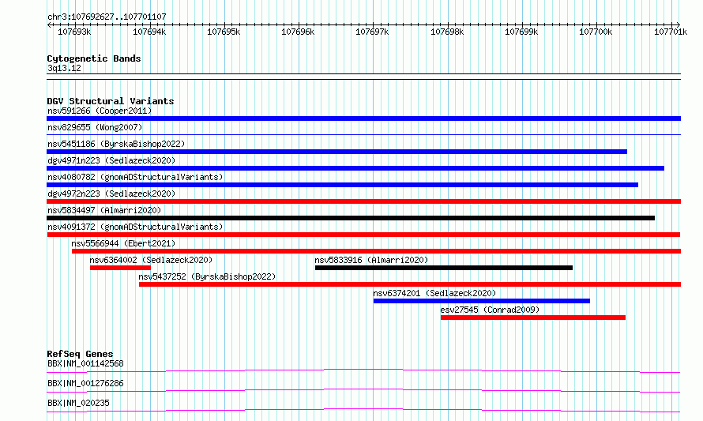The height and width of the screenshot is (421, 703).
Task: Click the nsv591266 (Cooper2011) blue variant bar
Action: [363, 118]
